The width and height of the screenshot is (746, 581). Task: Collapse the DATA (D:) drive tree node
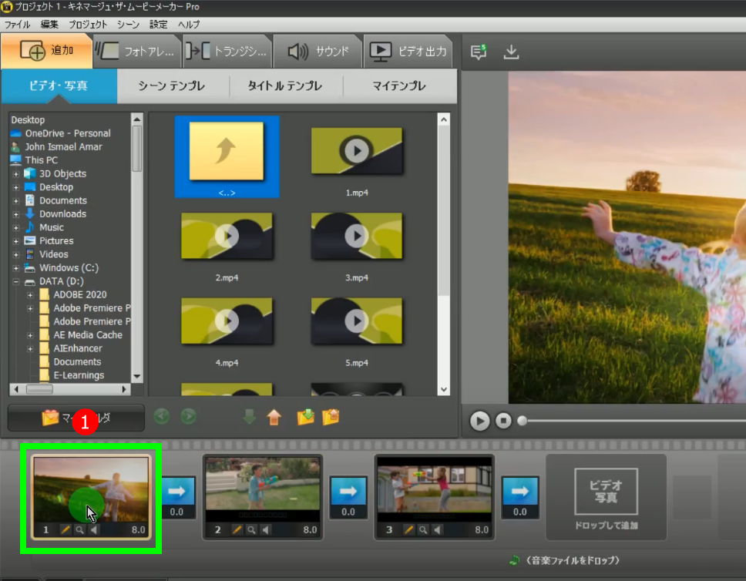tap(16, 281)
